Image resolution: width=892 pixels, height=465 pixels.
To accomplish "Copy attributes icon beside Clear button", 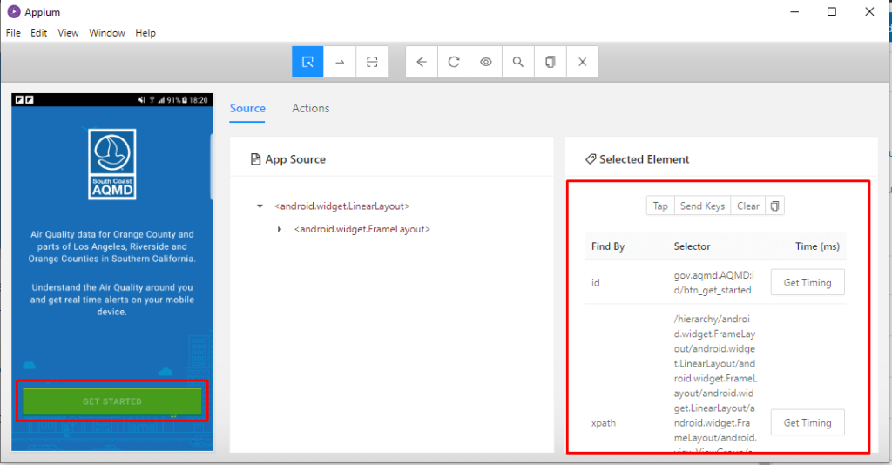I will 775,206.
